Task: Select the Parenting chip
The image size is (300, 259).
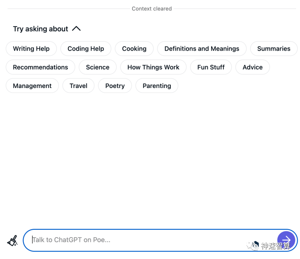Action: click(157, 86)
